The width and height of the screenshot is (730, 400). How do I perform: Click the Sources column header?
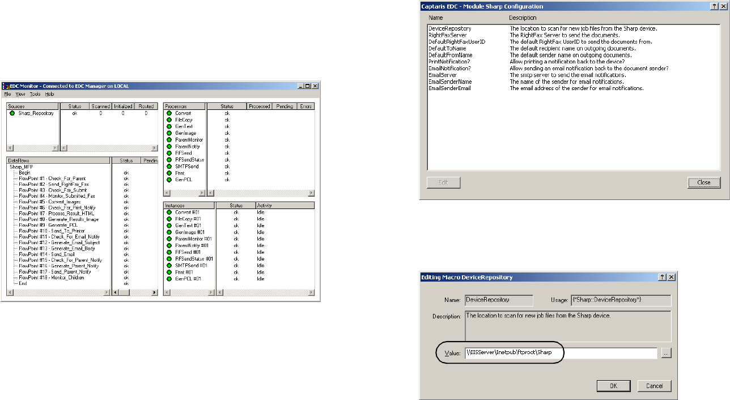32,106
